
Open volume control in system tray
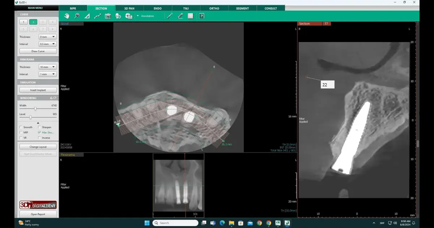click(395, 223)
